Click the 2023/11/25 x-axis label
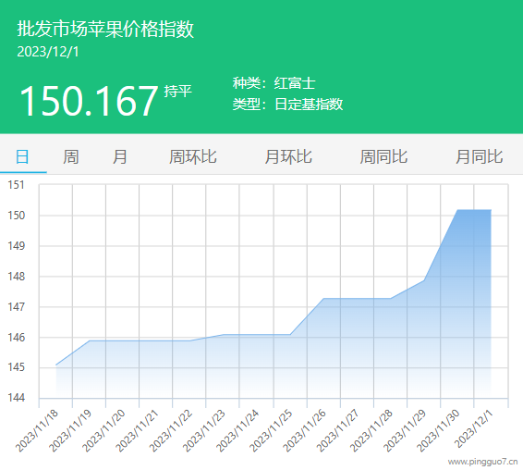The width and height of the screenshot is (523, 470). tap(271, 430)
